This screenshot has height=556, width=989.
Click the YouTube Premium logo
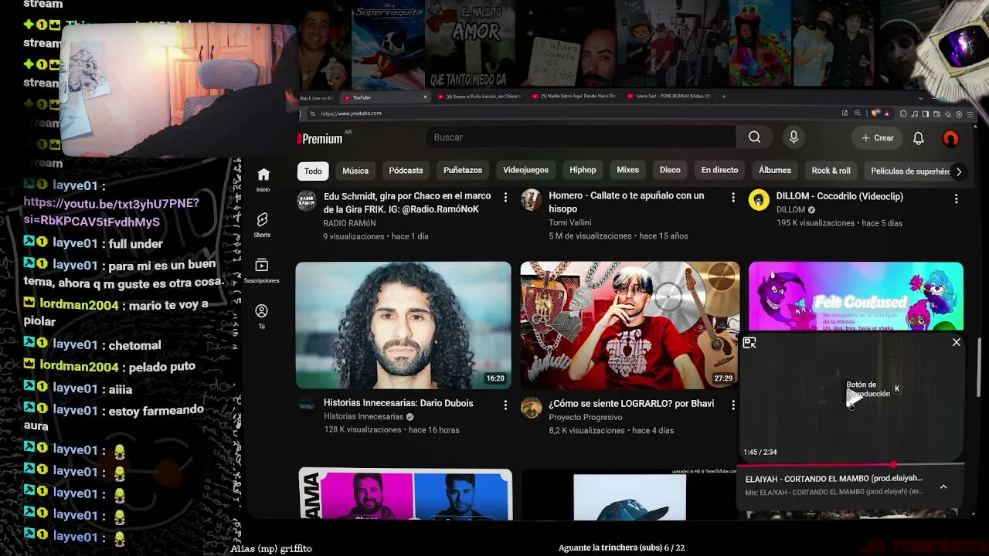pyautogui.click(x=321, y=138)
